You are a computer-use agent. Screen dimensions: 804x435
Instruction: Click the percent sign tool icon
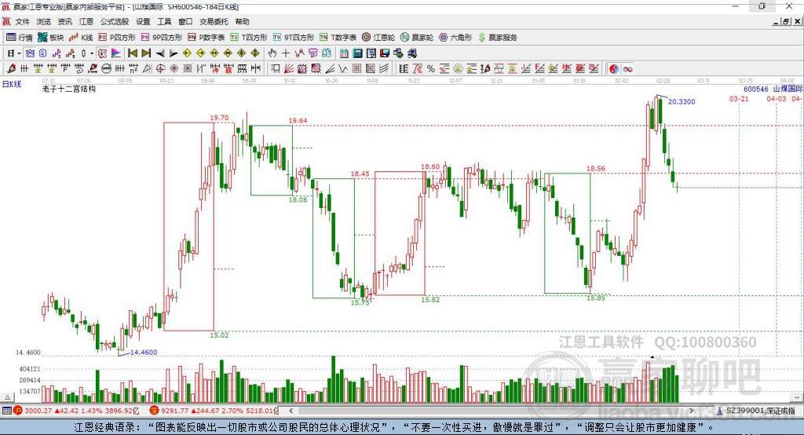pos(431,69)
